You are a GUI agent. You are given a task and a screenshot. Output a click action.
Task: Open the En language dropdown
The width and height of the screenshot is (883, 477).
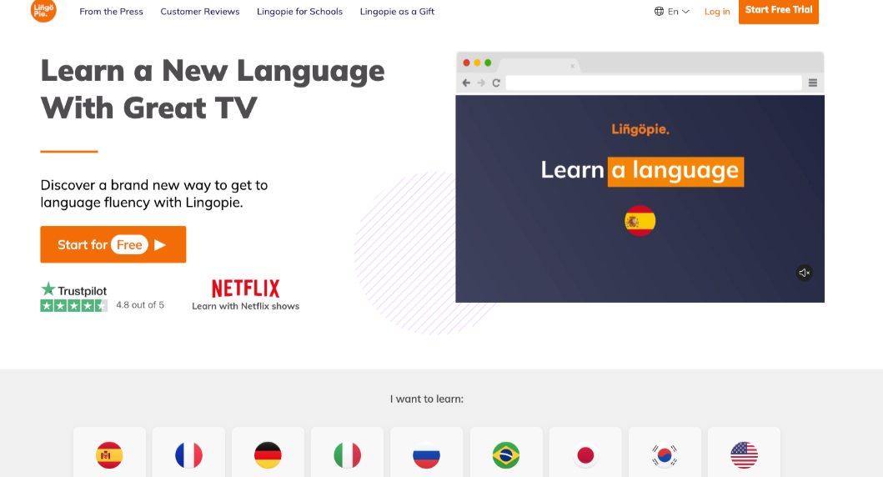(672, 12)
